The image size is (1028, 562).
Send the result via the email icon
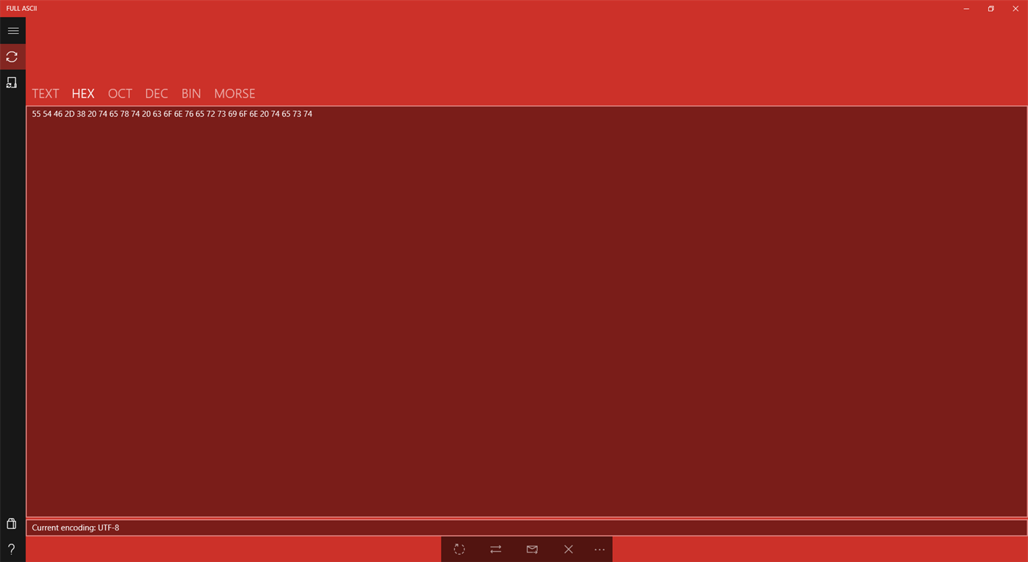point(531,549)
